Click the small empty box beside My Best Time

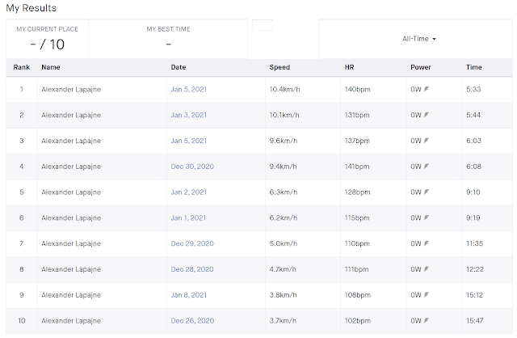click(263, 24)
